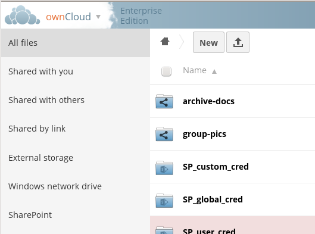This screenshot has height=234, width=315.
Task: Click the SP_custom_cred SharePoint folder icon
Action: pyautogui.click(x=164, y=168)
